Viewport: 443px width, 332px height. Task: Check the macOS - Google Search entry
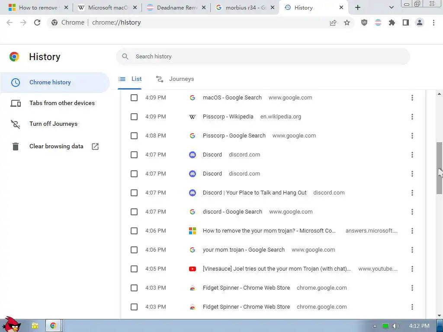tap(134, 98)
